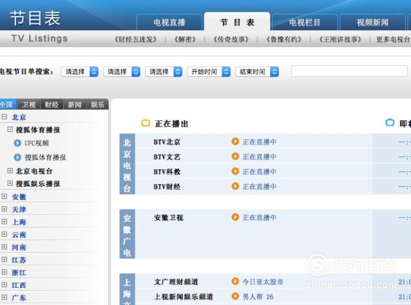The width and height of the screenshot is (411, 305).
Task: Click play icon beside 今日亚太股市
Action: point(235,281)
